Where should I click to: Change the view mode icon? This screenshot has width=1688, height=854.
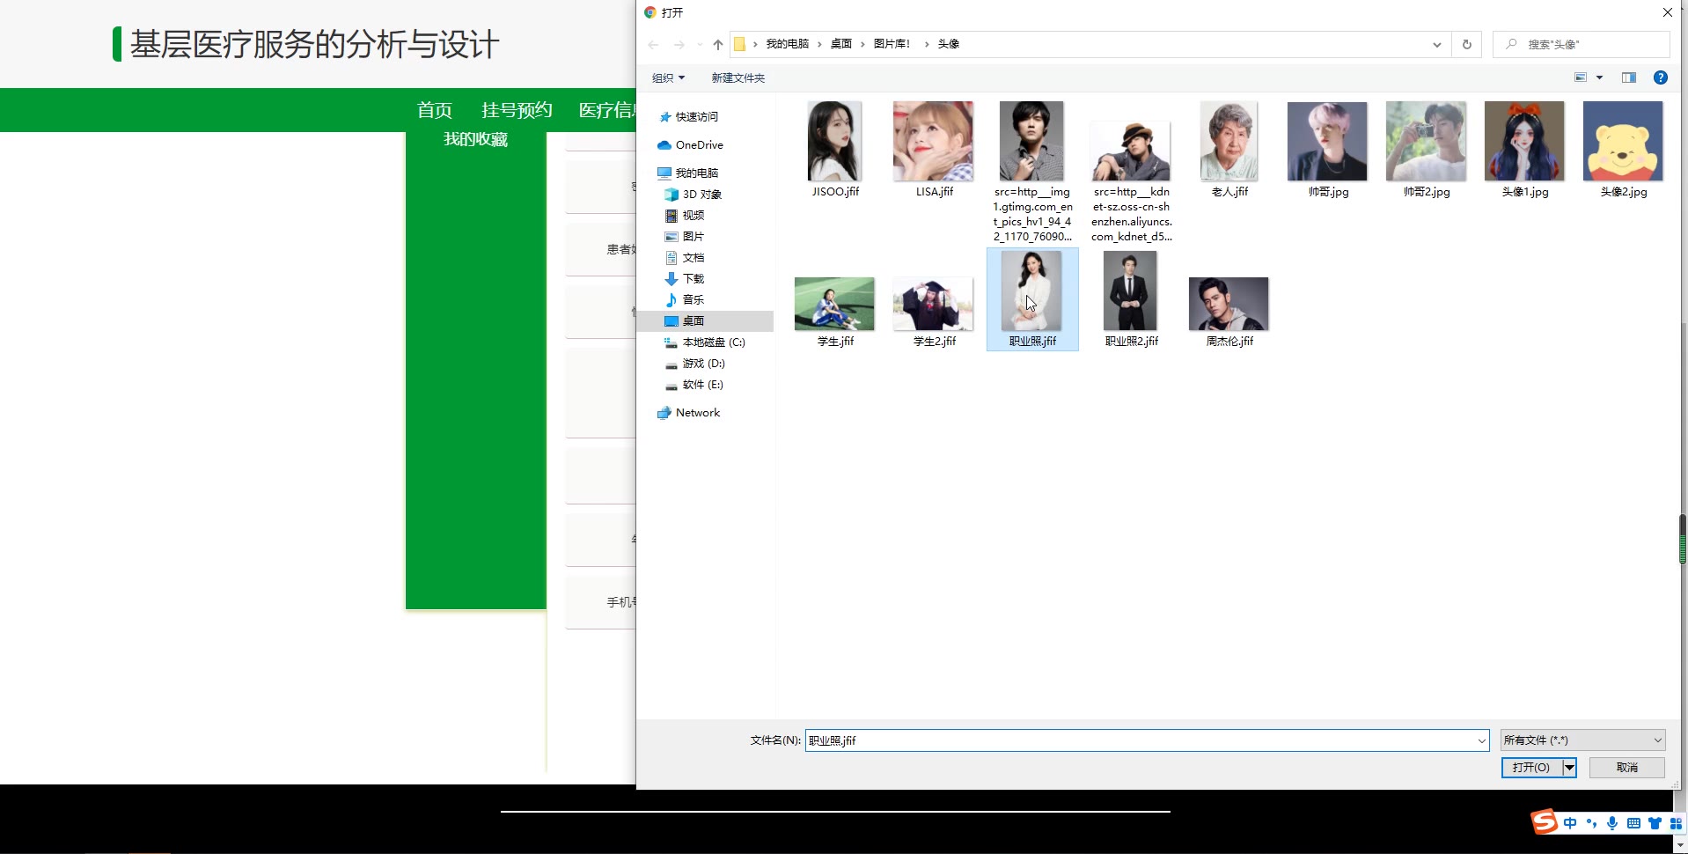tap(1581, 77)
